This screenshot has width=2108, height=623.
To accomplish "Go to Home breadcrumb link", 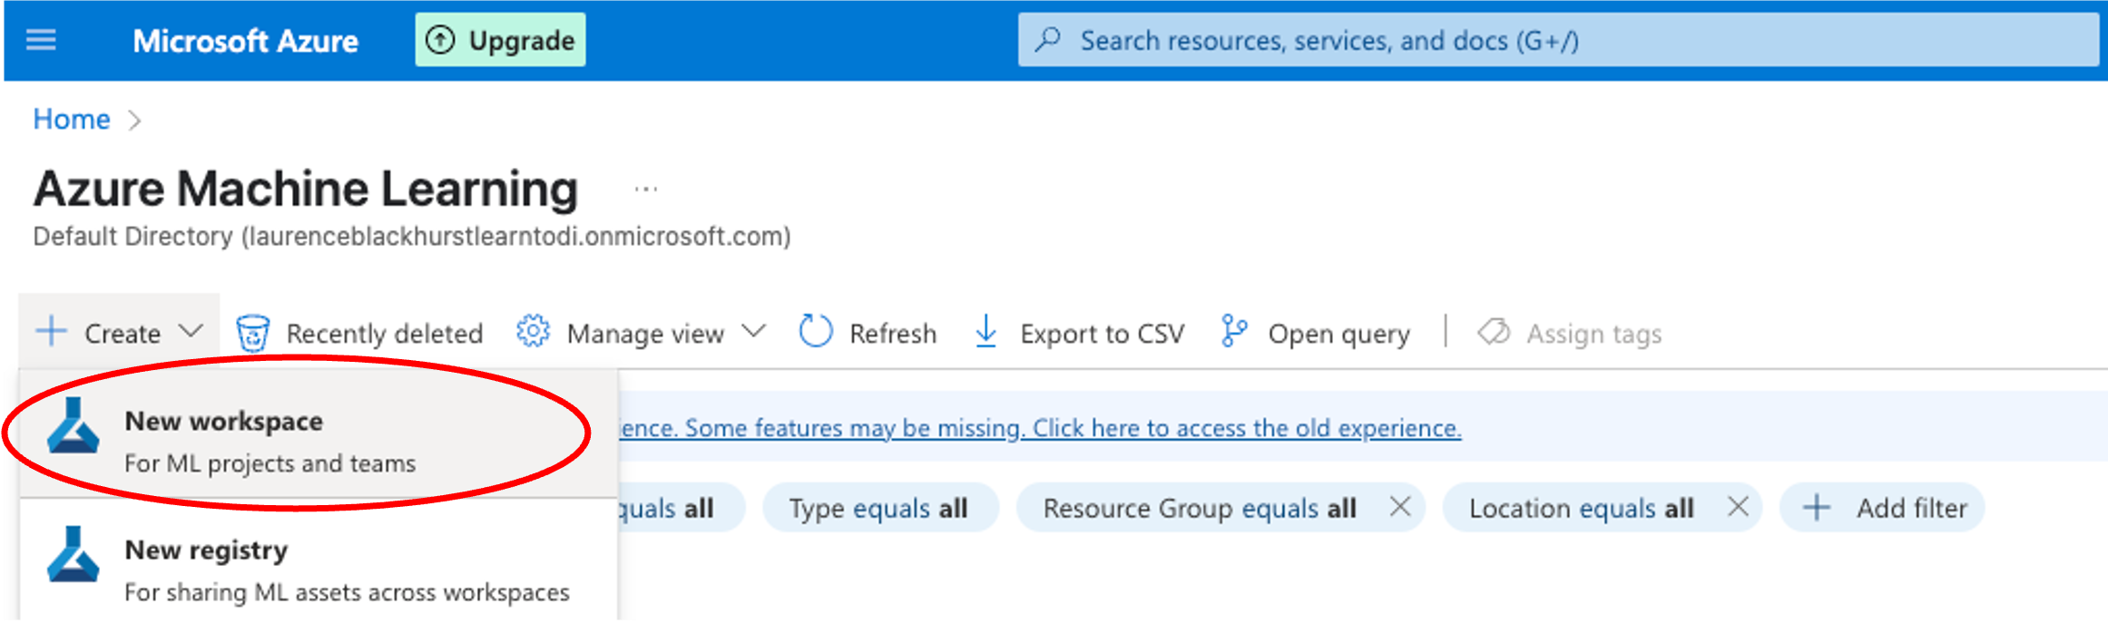I will point(72,119).
